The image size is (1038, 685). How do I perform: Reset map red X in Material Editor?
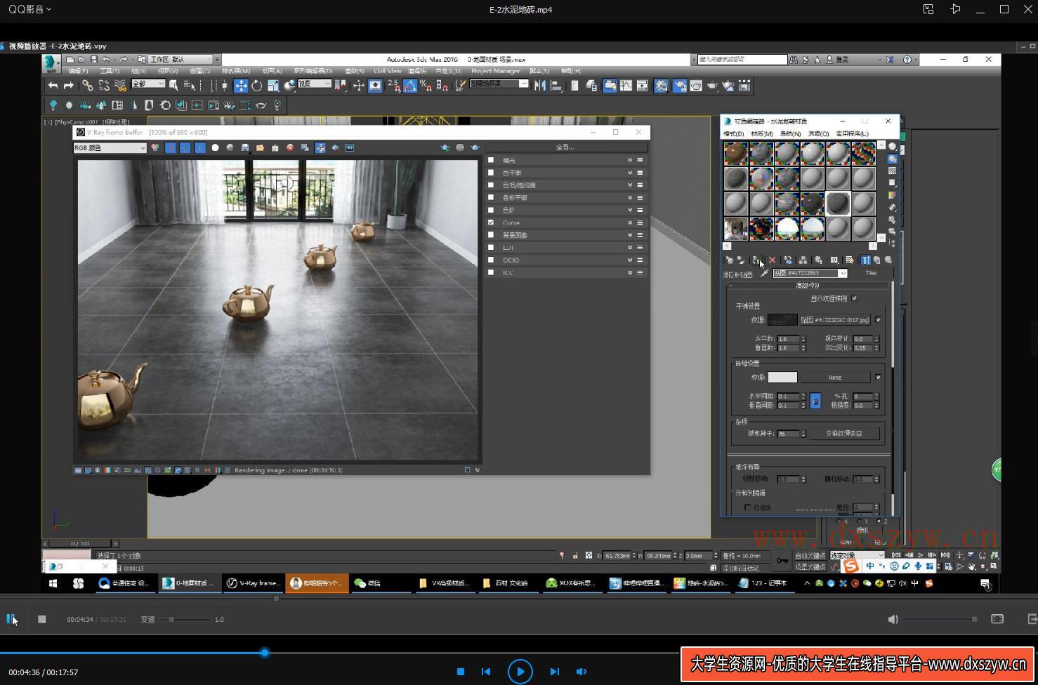[x=772, y=260]
